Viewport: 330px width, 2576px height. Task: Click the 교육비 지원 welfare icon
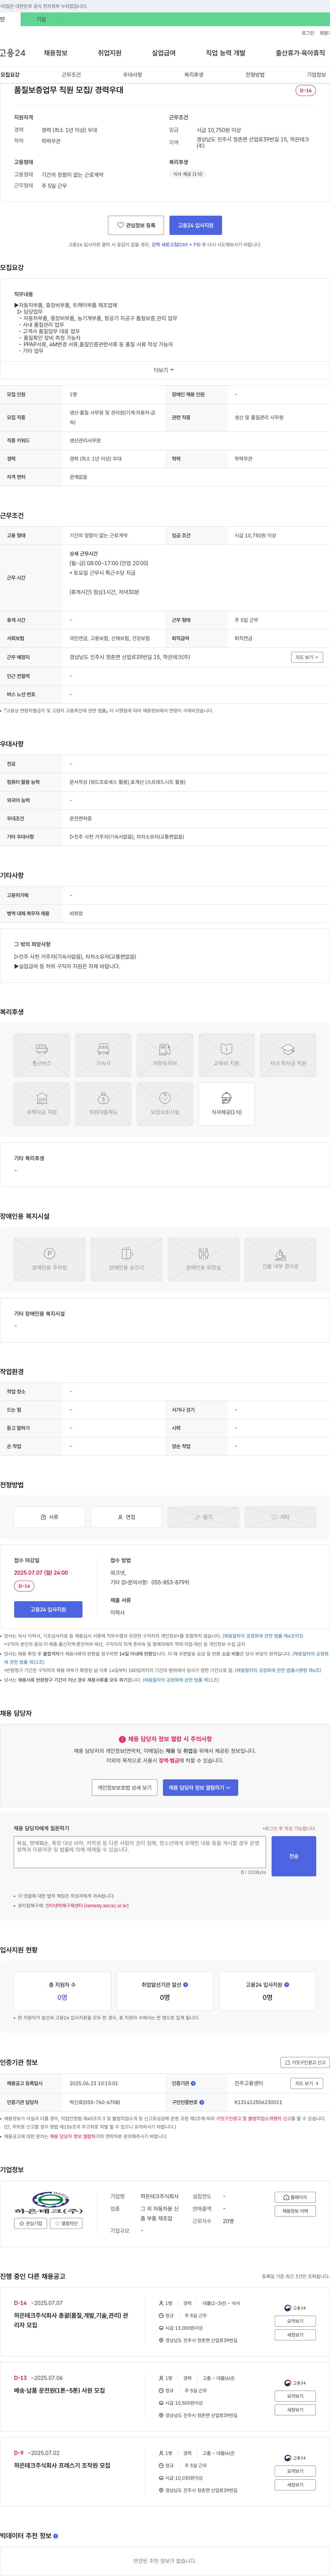coord(226,1055)
